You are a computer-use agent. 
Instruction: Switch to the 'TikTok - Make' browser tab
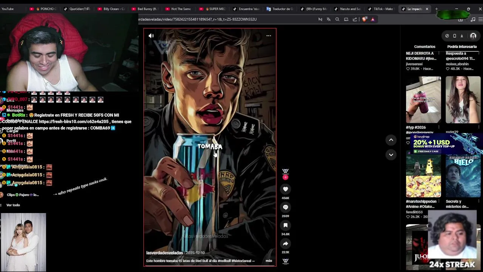(x=381, y=9)
